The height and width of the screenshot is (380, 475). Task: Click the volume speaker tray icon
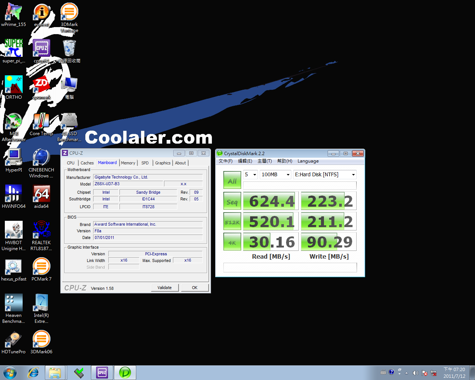tap(415, 373)
